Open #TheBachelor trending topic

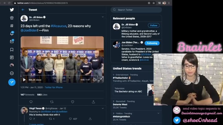(120, 78)
